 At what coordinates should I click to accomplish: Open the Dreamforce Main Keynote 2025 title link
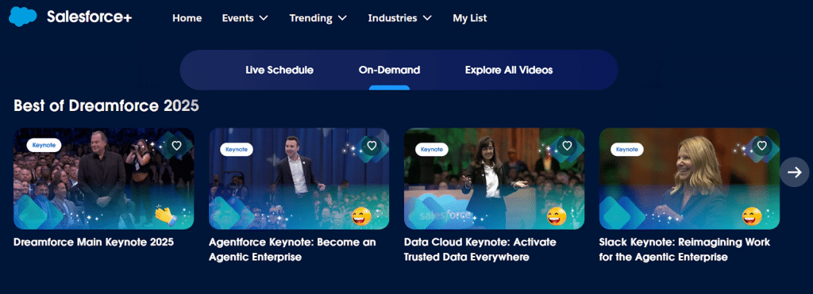94,242
